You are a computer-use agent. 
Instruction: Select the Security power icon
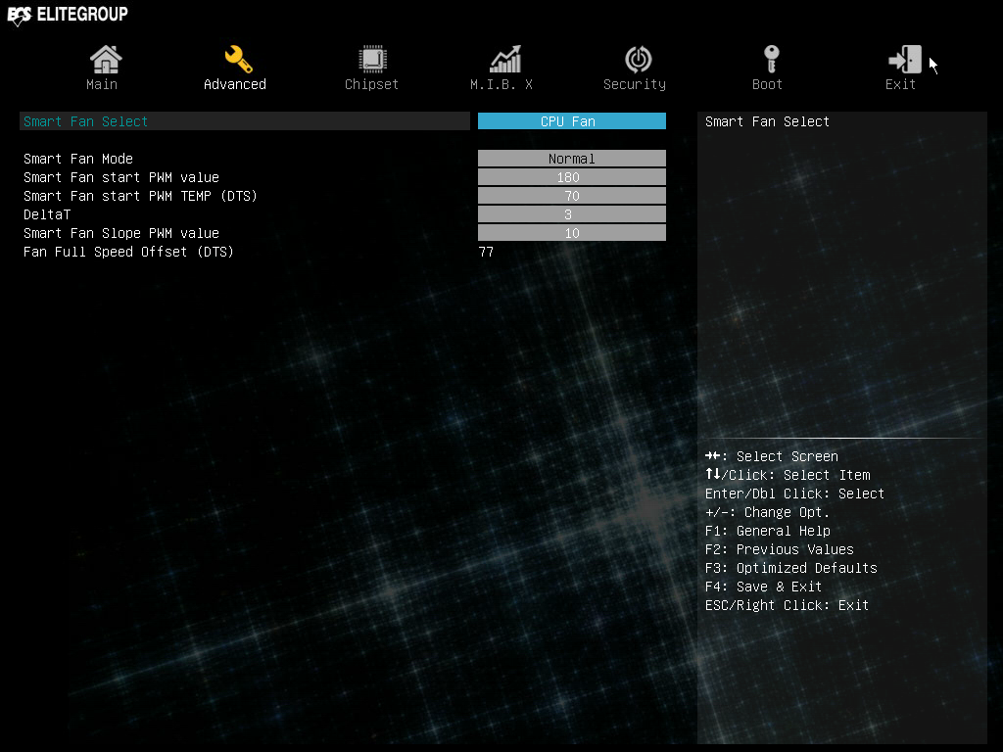pyautogui.click(x=638, y=59)
